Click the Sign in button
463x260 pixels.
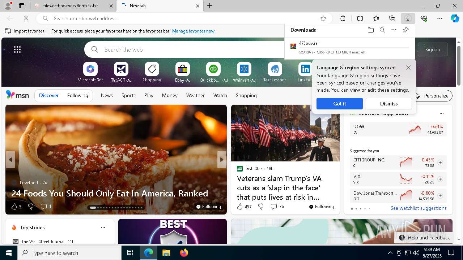[x=433, y=49]
